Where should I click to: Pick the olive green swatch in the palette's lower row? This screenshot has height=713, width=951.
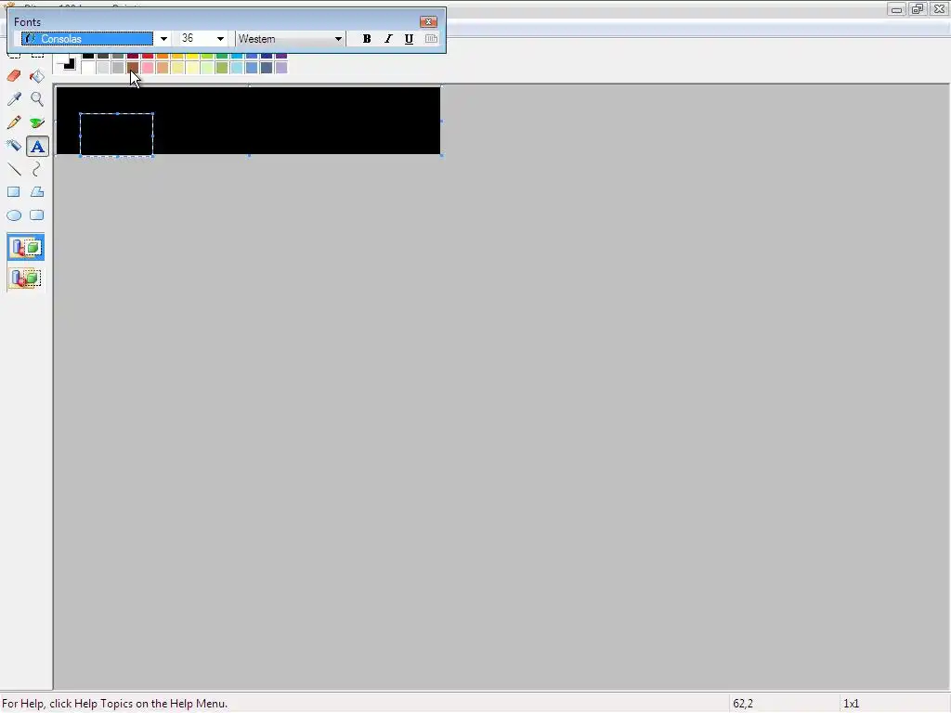pos(221,68)
